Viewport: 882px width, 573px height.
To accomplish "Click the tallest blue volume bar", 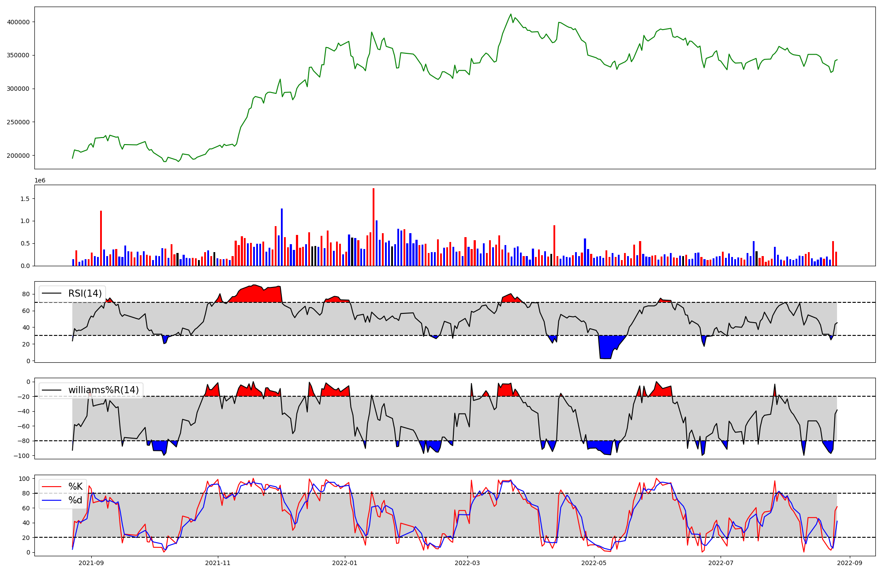I will click(282, 238).
